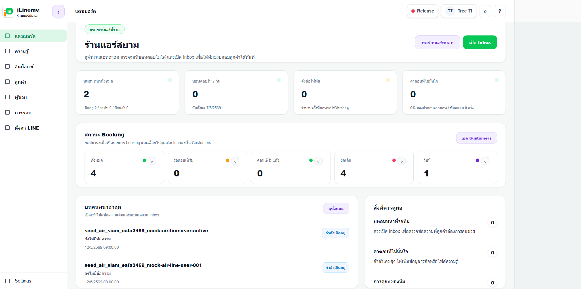Open the search icon in the top bar

pos(485,11)
